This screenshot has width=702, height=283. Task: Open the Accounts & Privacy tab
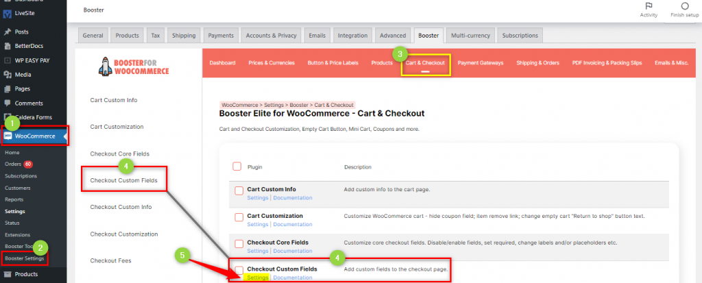(x=271, y=36)
